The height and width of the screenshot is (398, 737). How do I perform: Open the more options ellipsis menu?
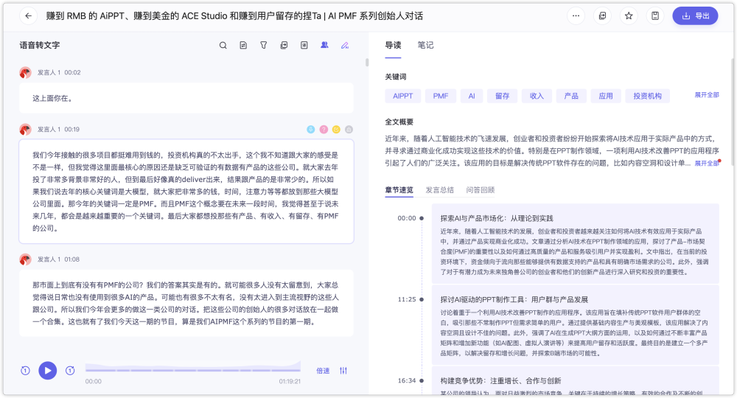click(x=576, y=15)
